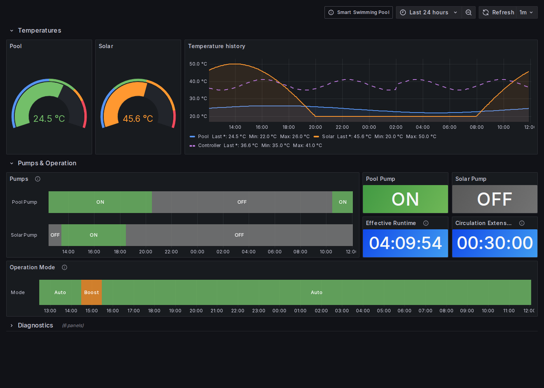Click the Pool Pump ON status tile
544x388 pixels.
pyautogui.click(x=405, y=199)
